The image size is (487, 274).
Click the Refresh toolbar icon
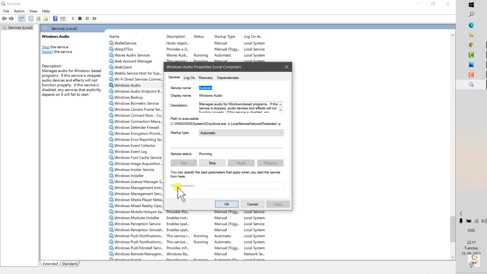(x=39, y=19)
